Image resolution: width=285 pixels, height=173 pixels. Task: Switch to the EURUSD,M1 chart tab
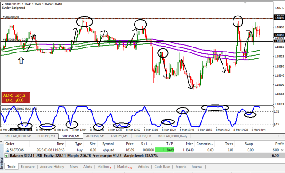[x=46, y=136]
